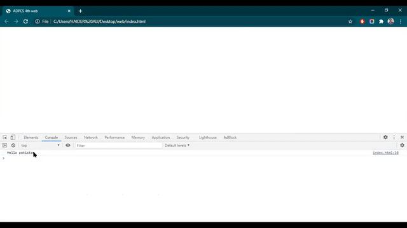
Task: Show the console sidebar
Action: 4,145
